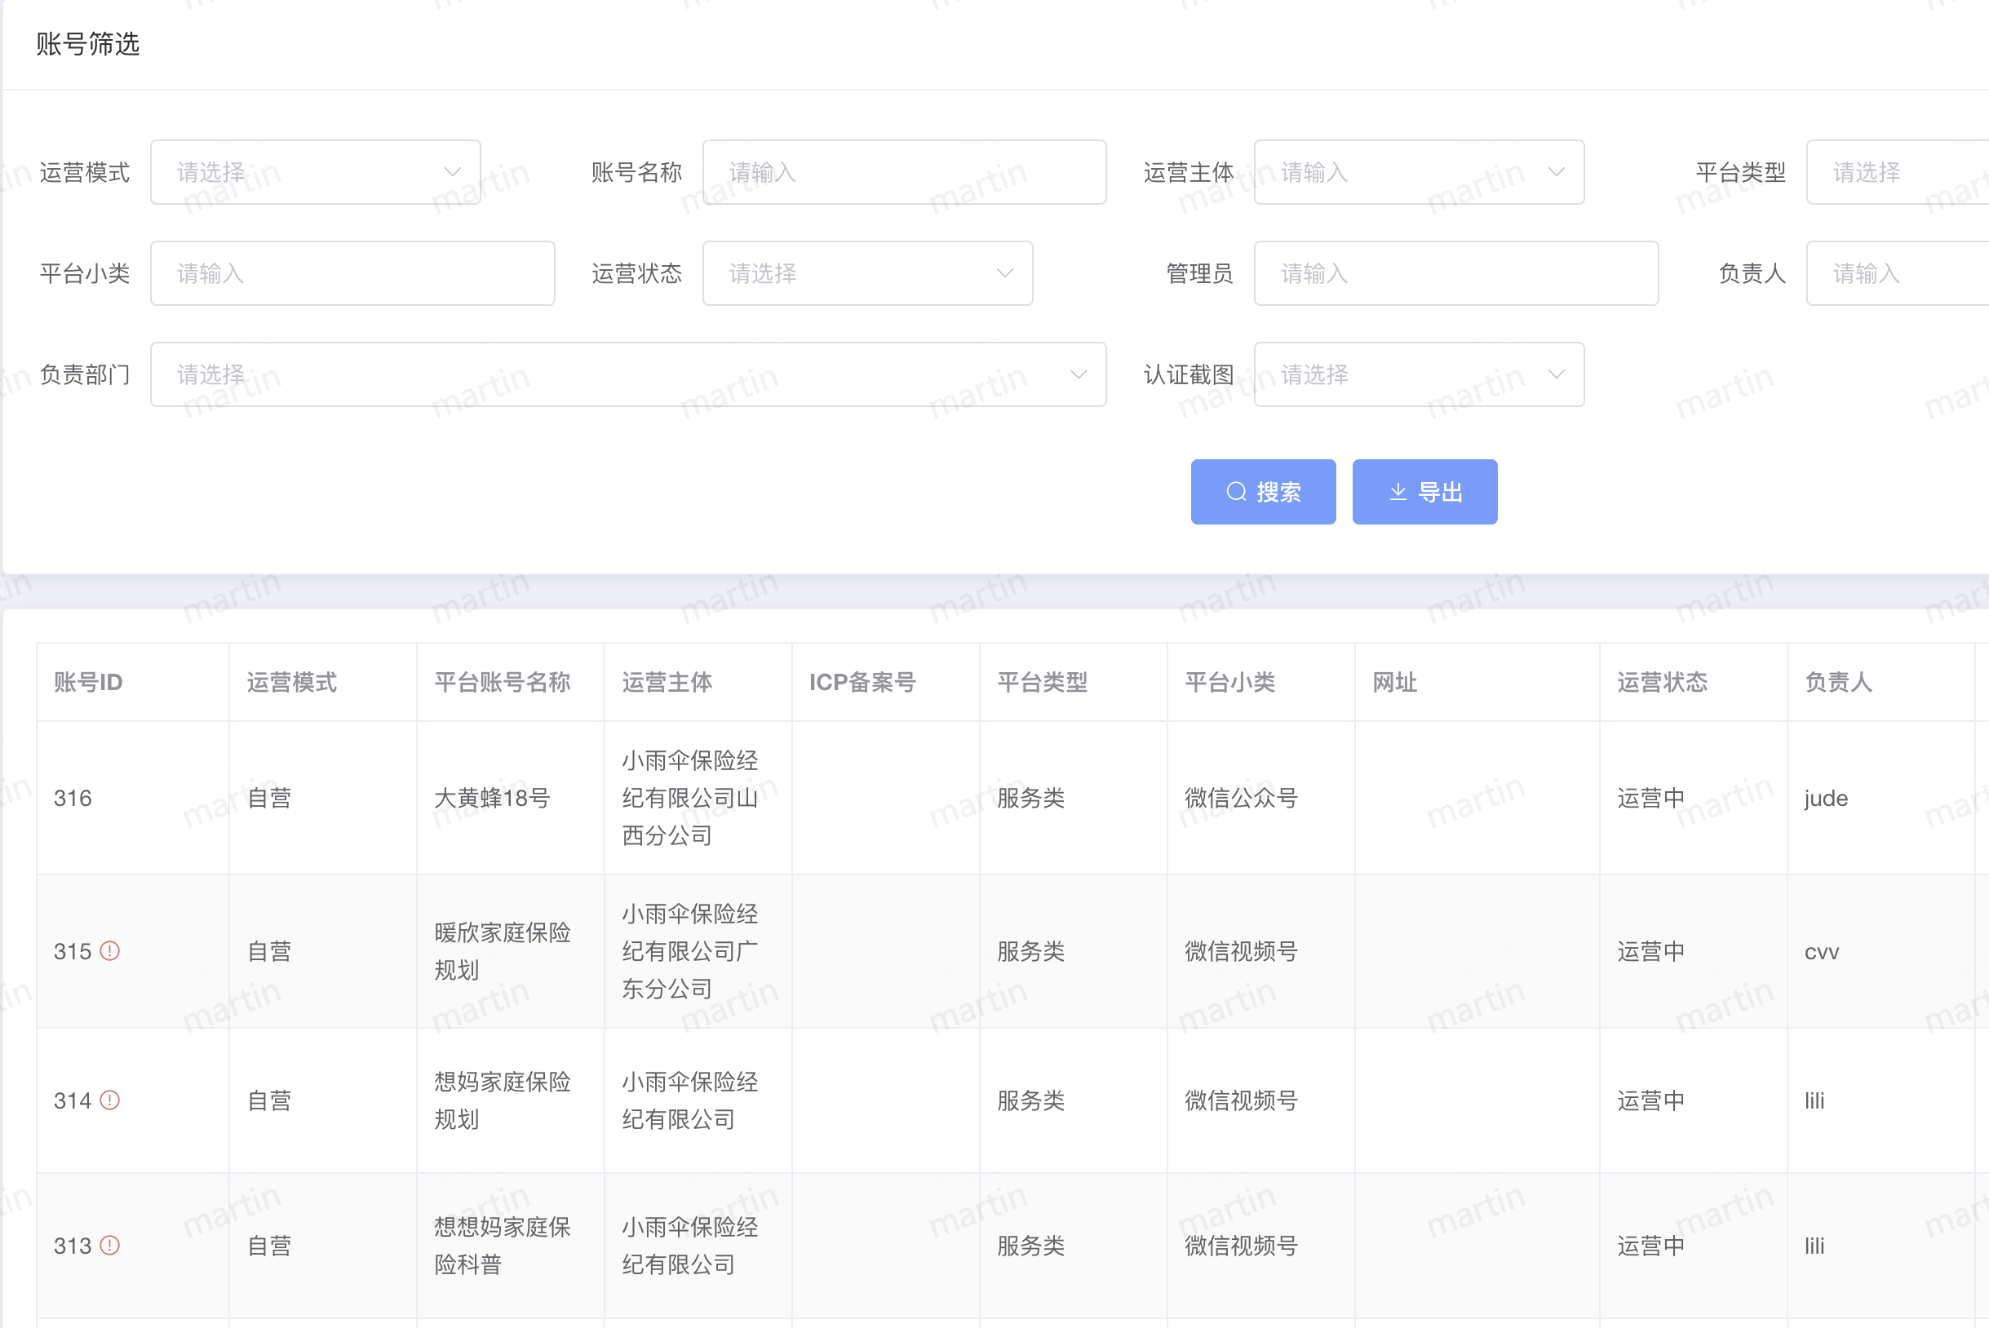Open the 运营模式 dropdown
Screen dimensions: 1989x1328
[x=315, y=172]
